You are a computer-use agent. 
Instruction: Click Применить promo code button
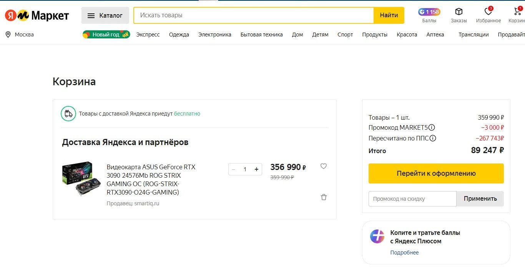[480, 199]
